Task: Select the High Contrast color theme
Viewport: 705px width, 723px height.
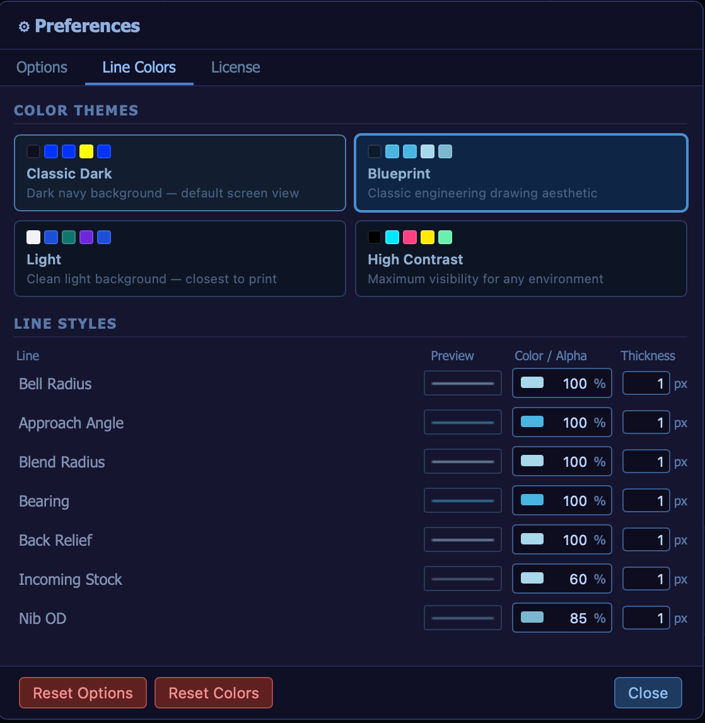Action: pyautogui.click(x=521, y=259)
